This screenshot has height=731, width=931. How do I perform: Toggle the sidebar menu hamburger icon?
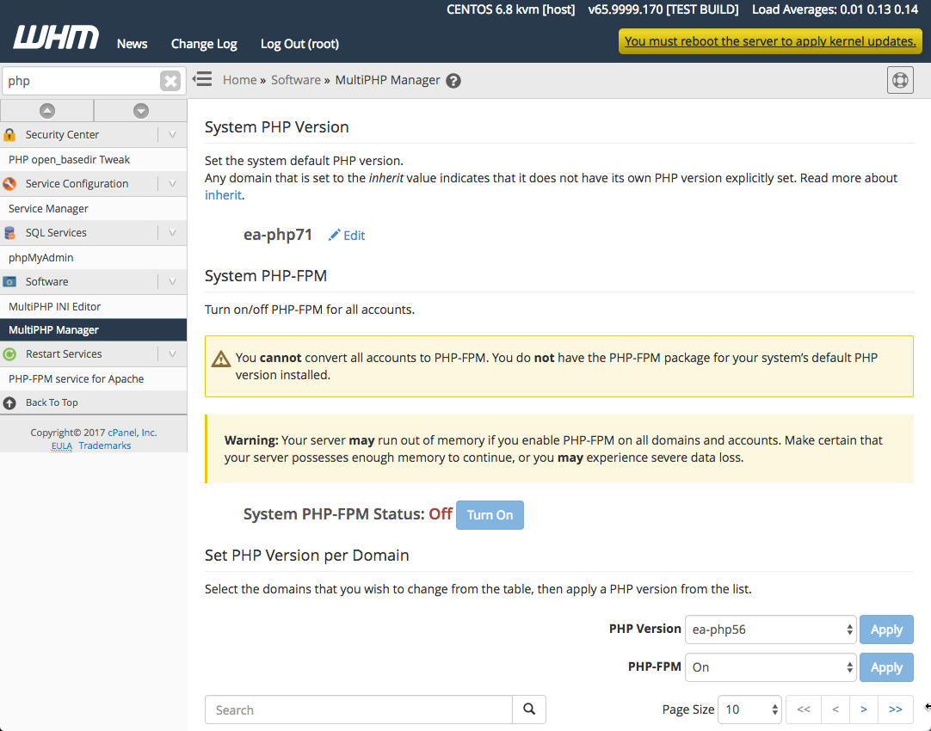point(202,79)
